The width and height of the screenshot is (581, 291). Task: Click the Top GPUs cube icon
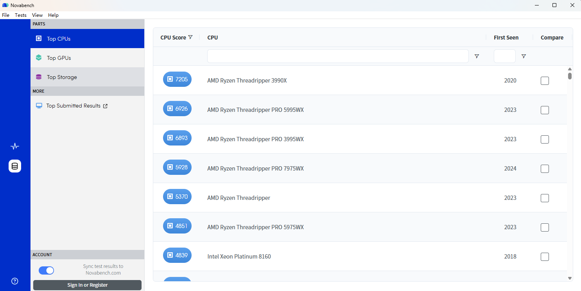point(39,57)
